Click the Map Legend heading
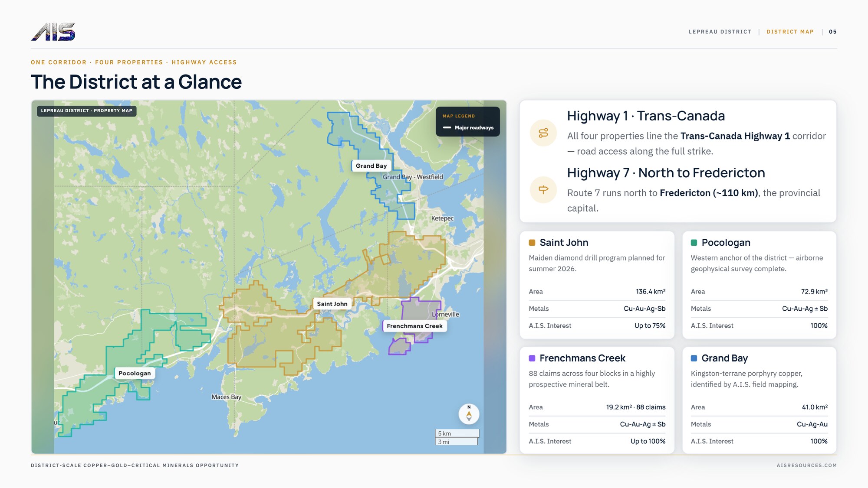Screen dimensions: 868x488 click(459, 116)
